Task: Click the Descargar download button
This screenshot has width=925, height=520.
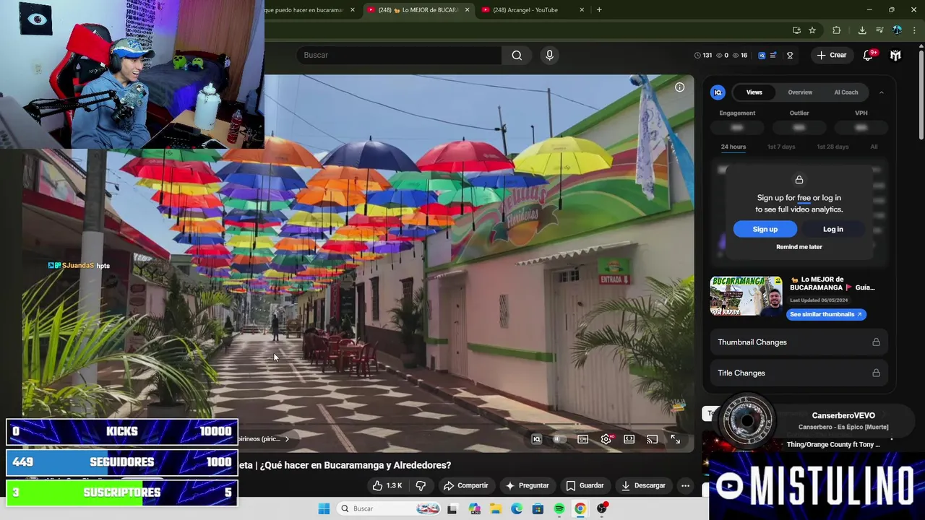Action: (643, 485)
